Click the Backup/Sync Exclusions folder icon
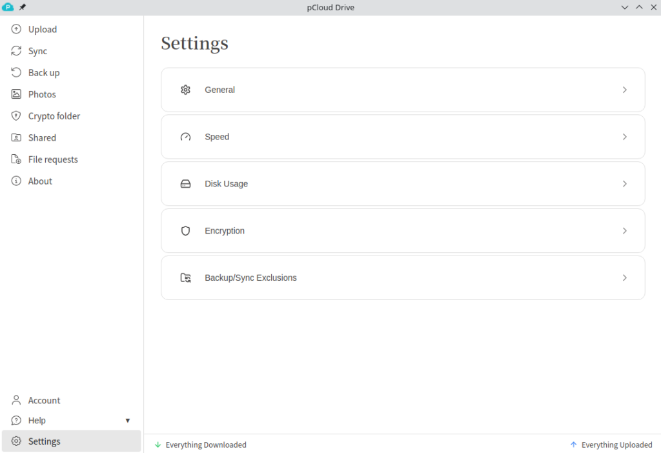The image size is (661, 453). pos(186,278)
